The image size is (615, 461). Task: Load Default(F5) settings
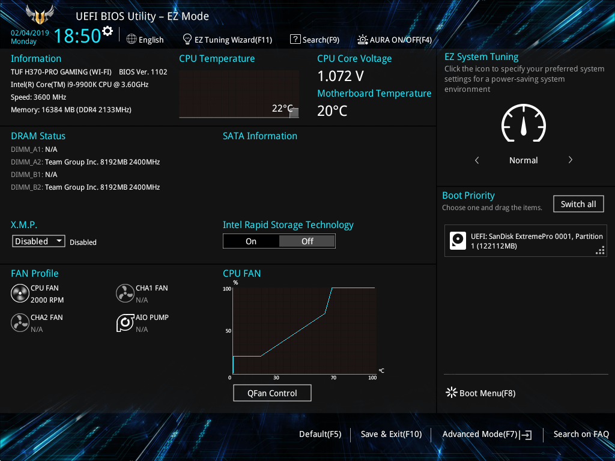tap(320, 435)
